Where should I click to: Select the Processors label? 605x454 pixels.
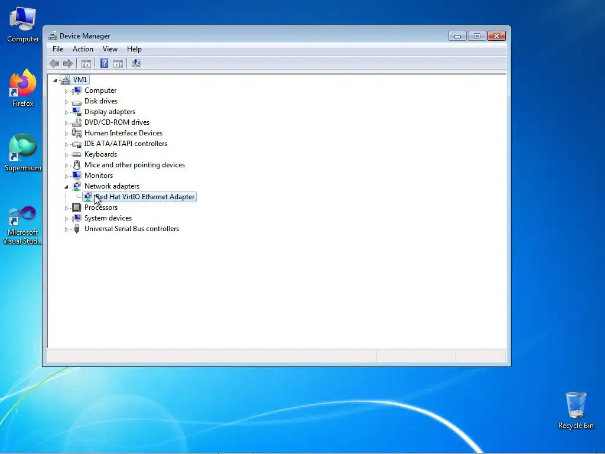101,207
